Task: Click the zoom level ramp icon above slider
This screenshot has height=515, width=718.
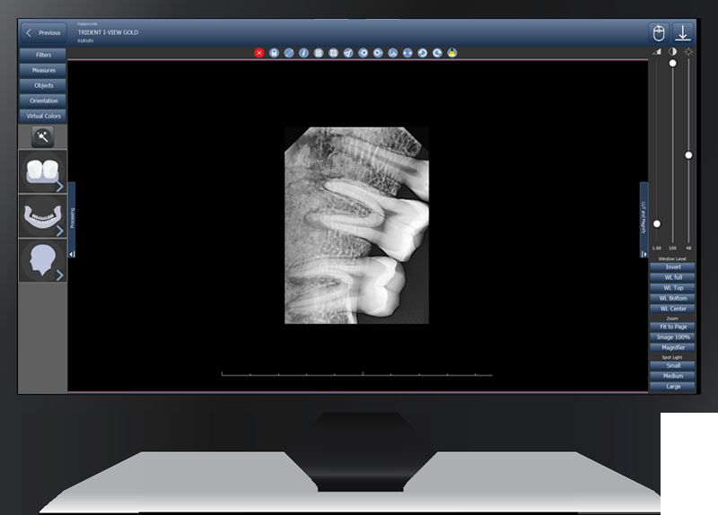Action: 657,52
